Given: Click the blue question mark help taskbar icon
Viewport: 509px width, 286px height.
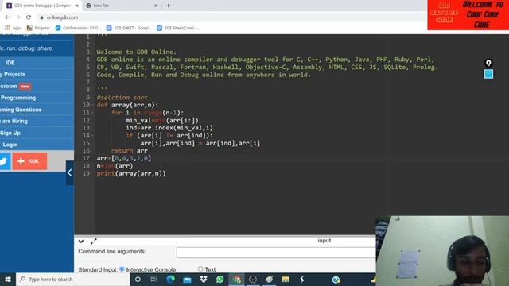Looking at the screenshot, I should click(x=336, y=279).
